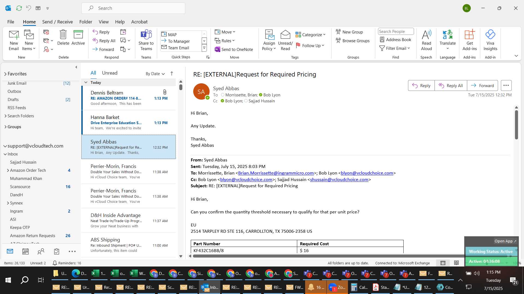Open Move dropdown menu
524x294 pixels.
(x=225, y=32)
